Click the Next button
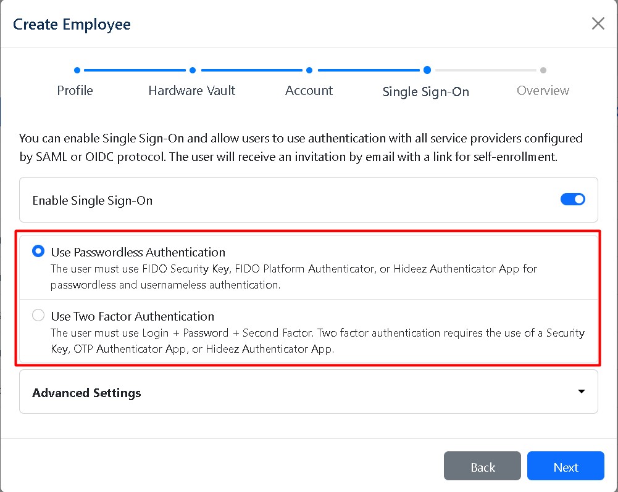618x492 pixels. coord(565,466)
